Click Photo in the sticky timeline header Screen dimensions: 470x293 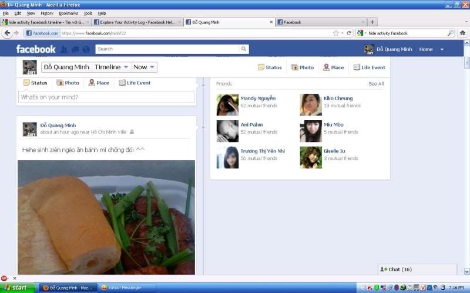click(303, 67)
